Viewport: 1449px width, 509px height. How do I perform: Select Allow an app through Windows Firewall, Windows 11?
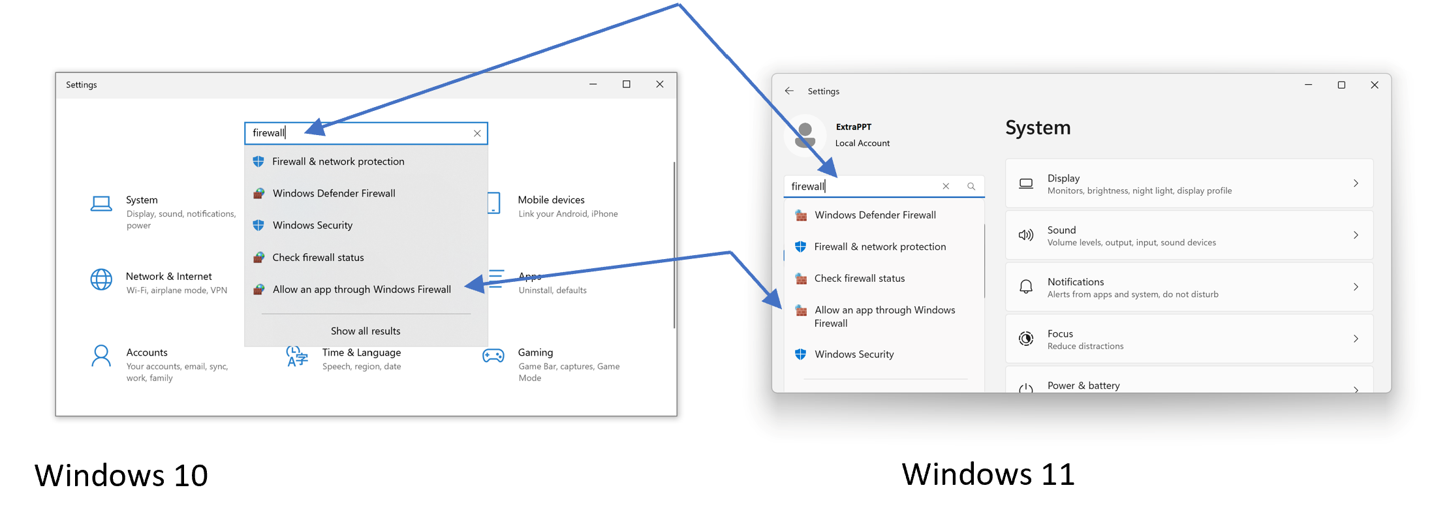point(884,316)
